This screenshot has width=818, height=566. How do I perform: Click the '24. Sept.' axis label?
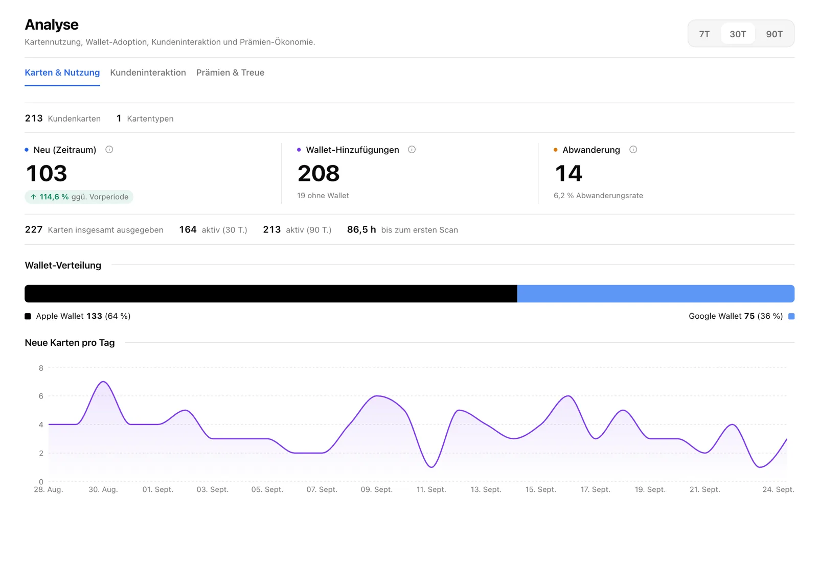(x=778, y=489)
